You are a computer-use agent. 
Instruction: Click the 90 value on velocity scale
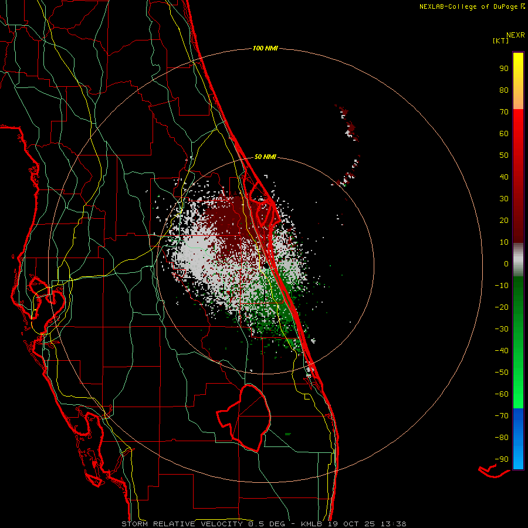[504, 69]
